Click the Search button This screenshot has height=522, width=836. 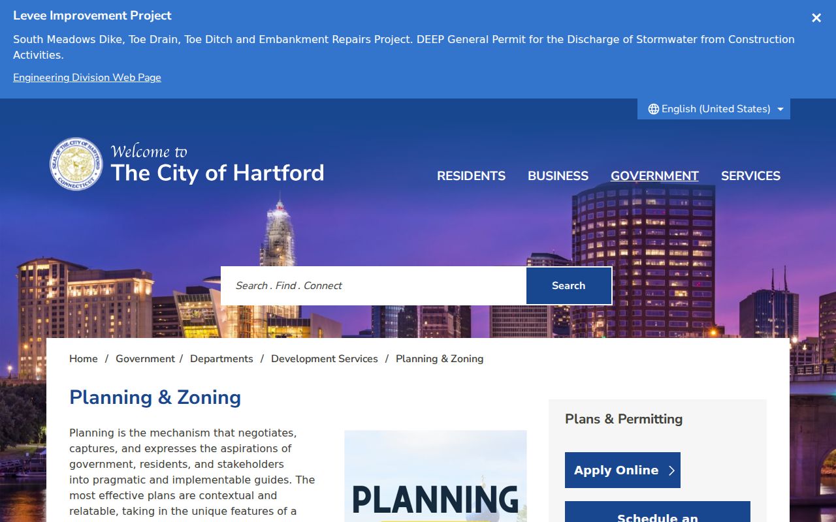coord(569,286)
